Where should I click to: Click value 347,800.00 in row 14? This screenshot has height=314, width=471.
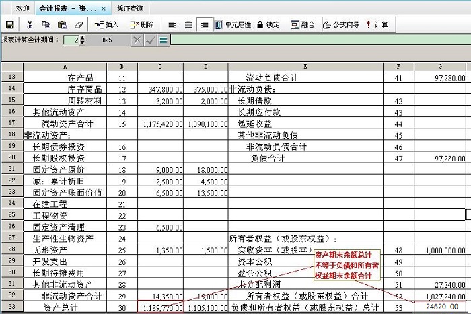[160, 89]
